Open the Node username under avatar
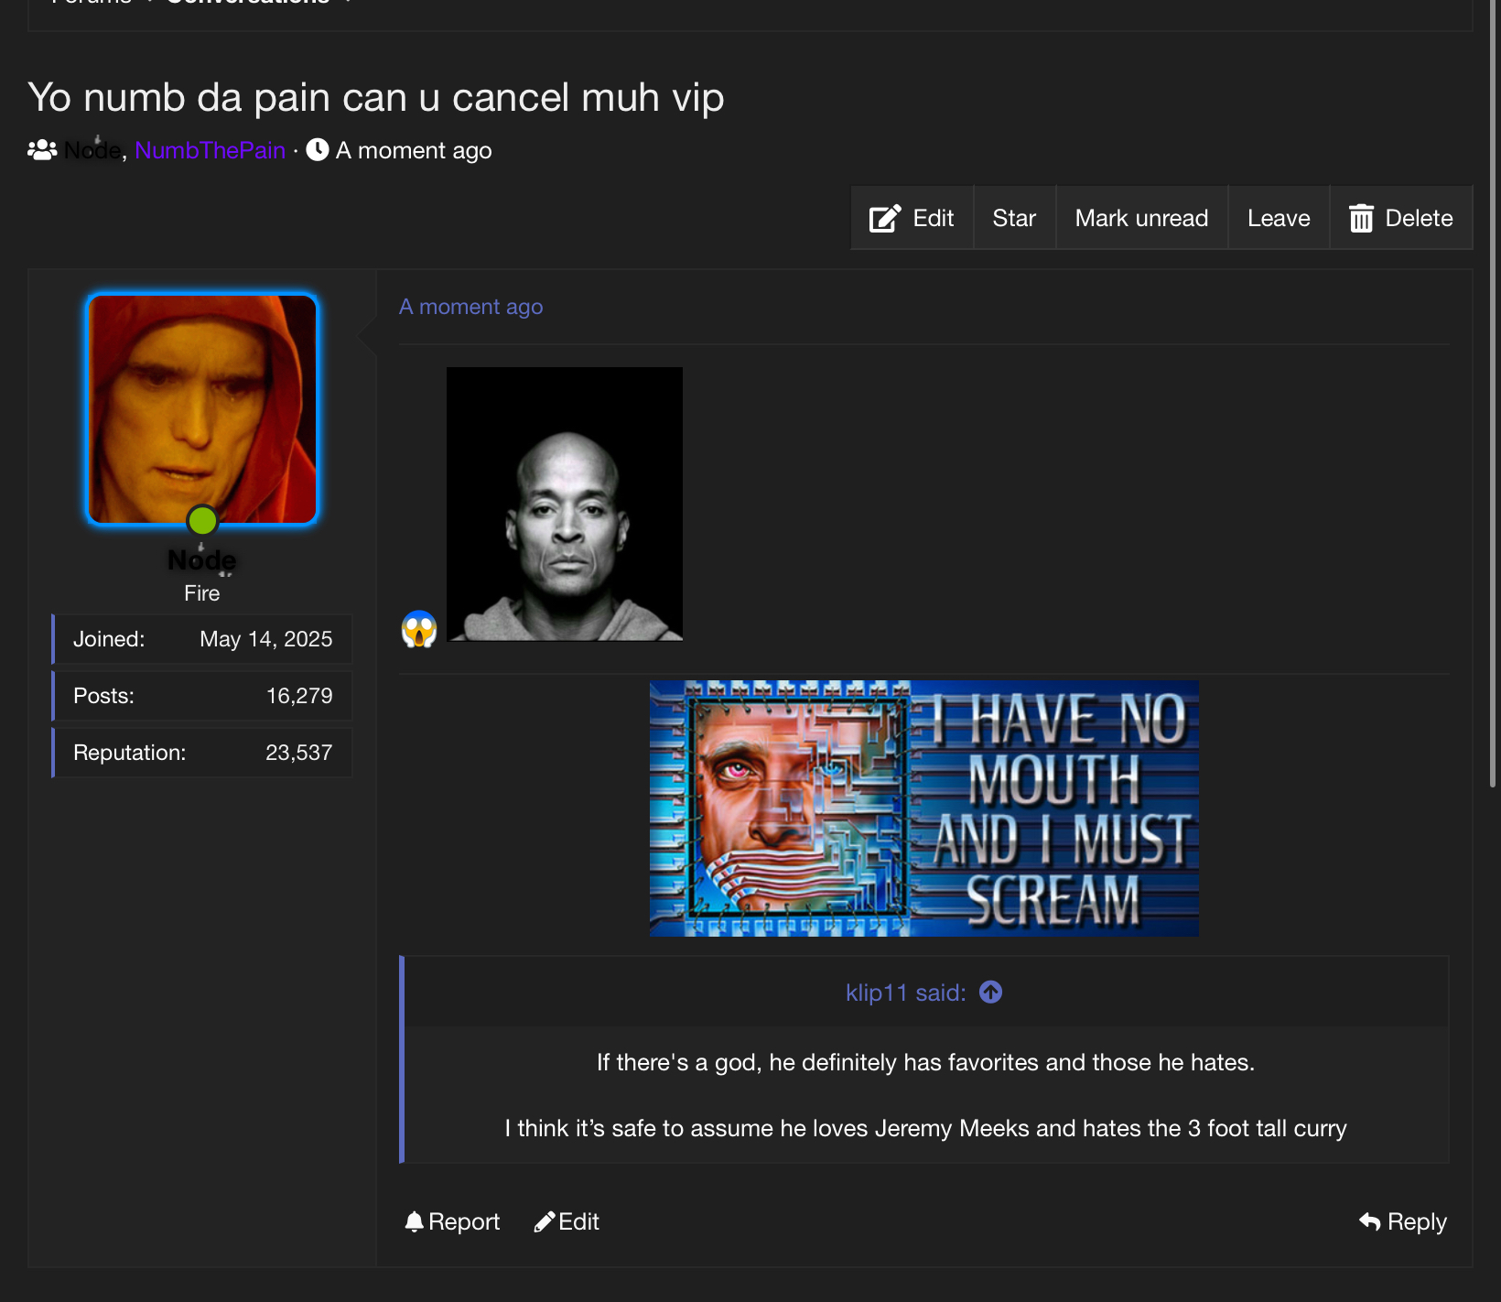 201,559
